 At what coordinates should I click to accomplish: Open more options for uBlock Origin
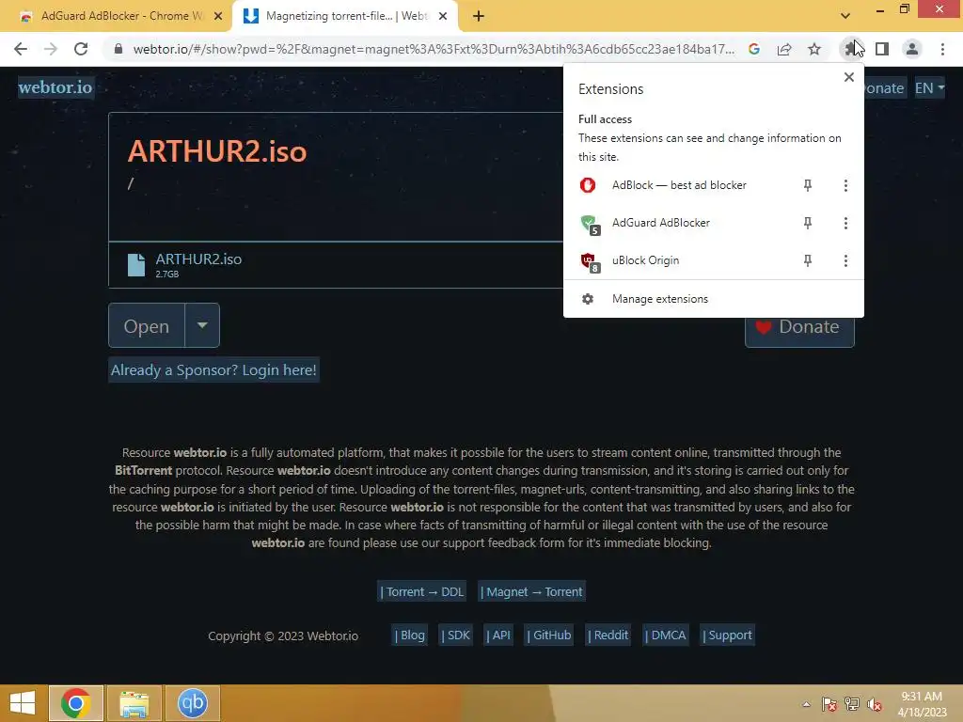click(x=845, y=261)
